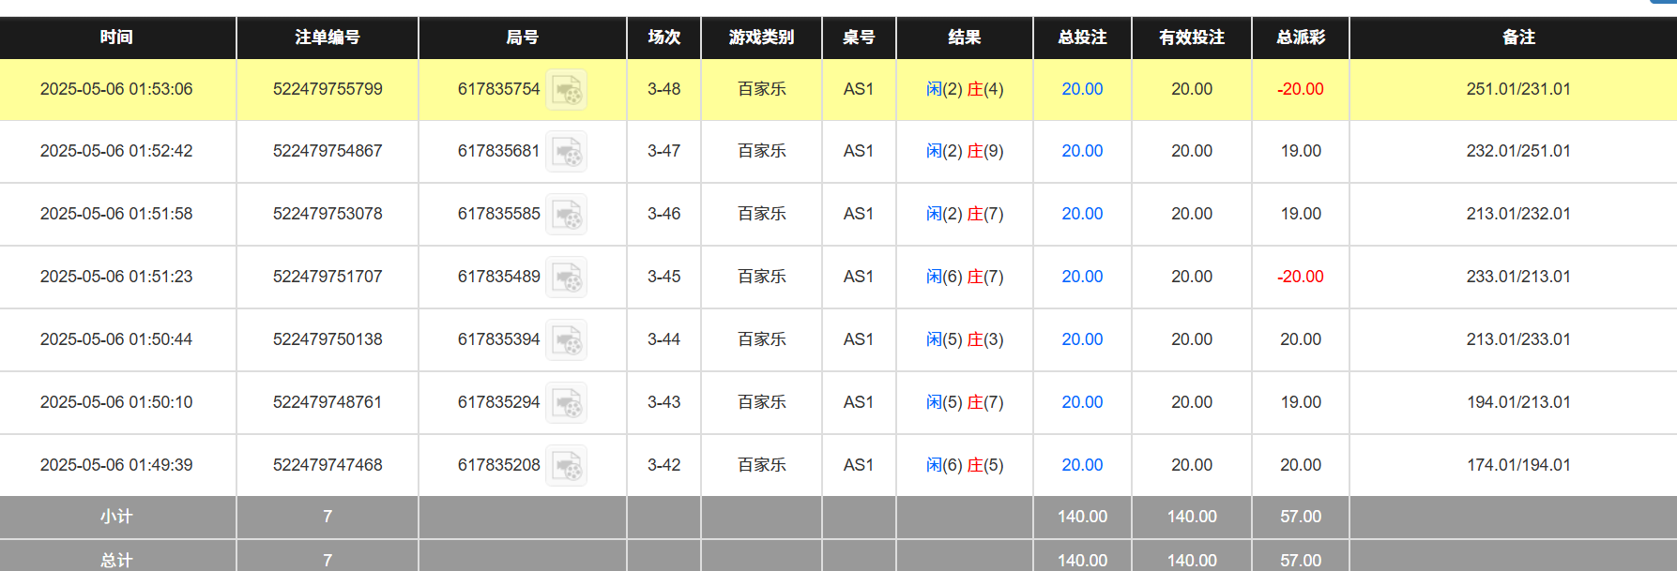1677x571 pixels.
Task: Click the 结果 column header
Action: click(965, 38)
